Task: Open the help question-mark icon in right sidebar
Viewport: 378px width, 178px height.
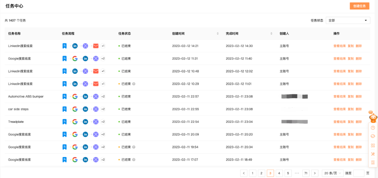Action: (373, 128)
